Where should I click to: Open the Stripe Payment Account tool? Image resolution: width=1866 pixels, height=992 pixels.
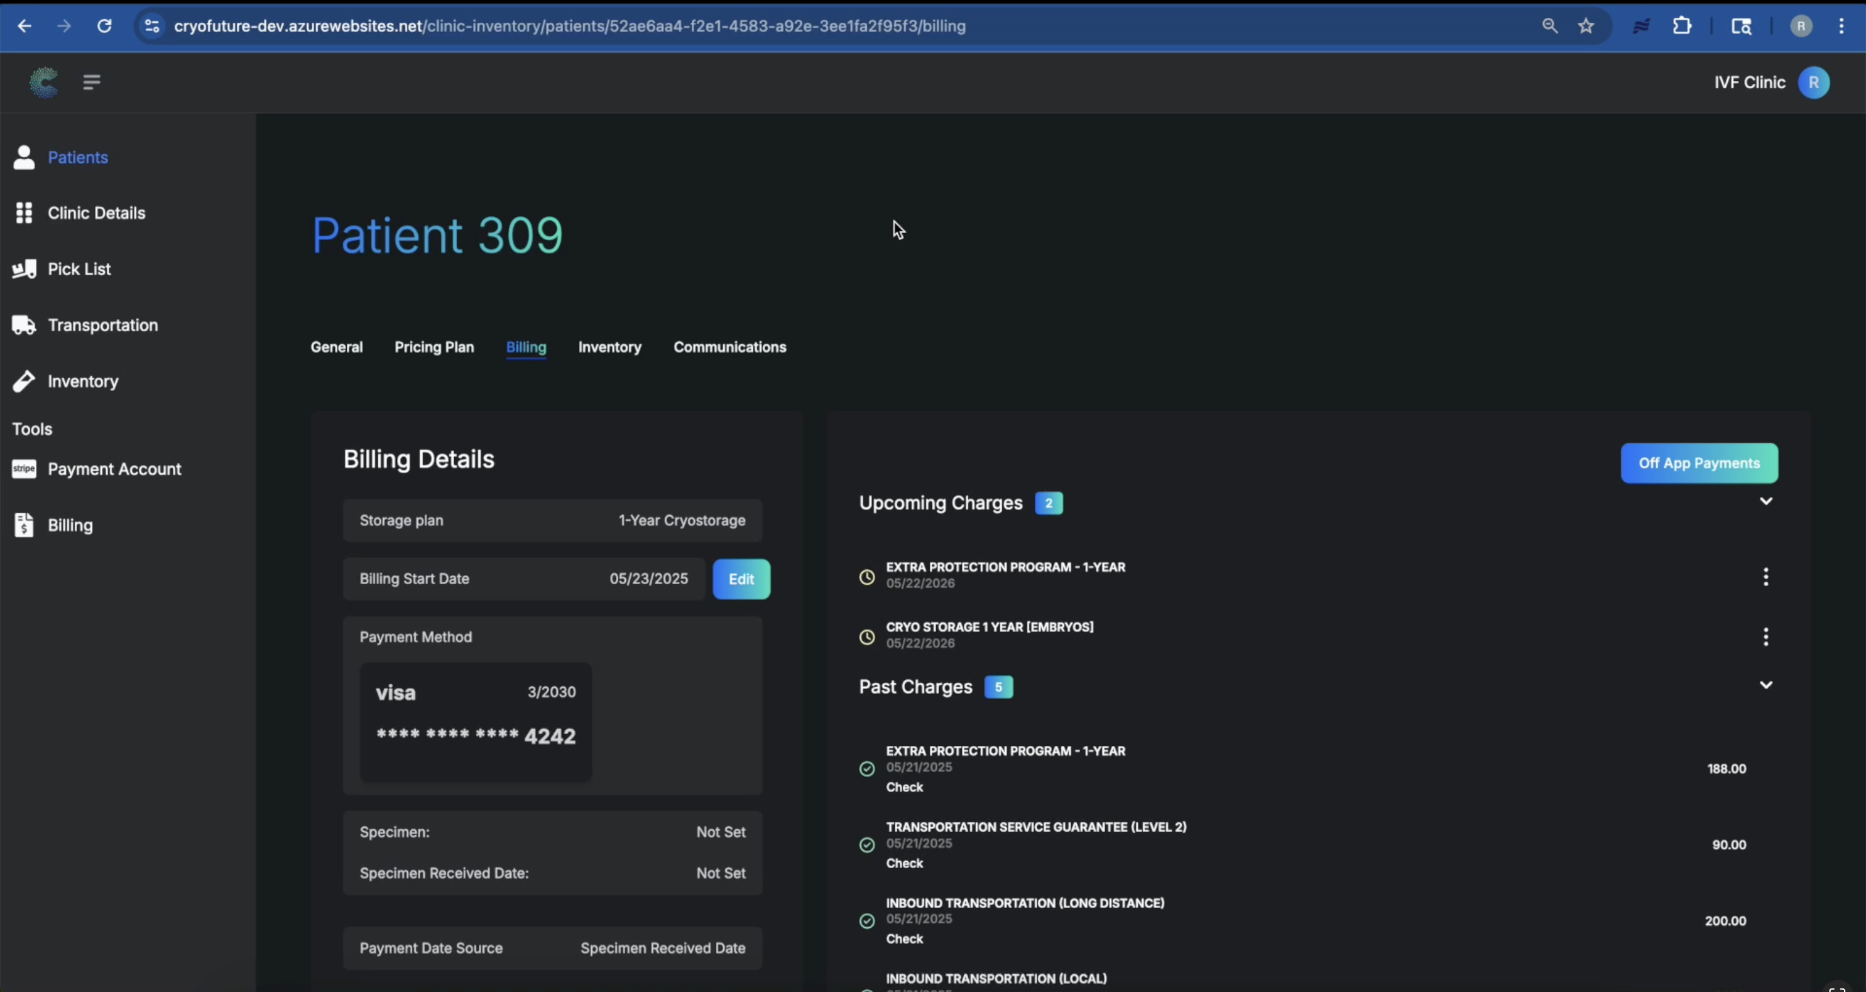pos(114,469)
